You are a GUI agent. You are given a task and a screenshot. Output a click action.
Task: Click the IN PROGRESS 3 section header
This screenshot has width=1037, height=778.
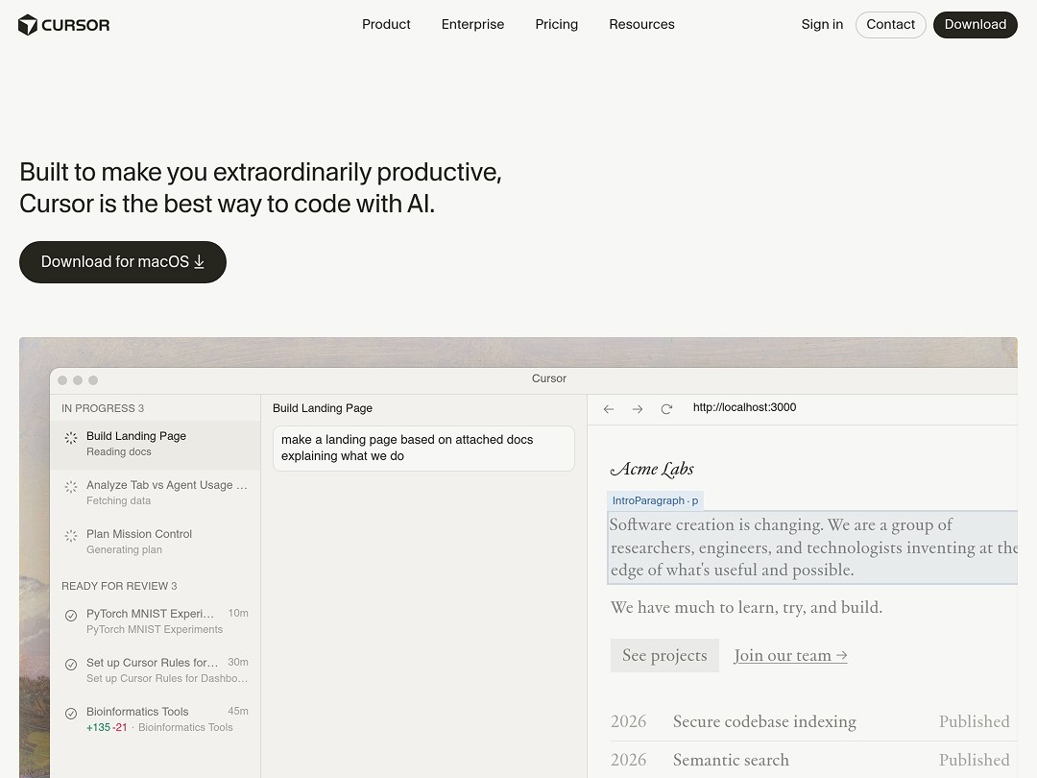(x=103, y=408)
